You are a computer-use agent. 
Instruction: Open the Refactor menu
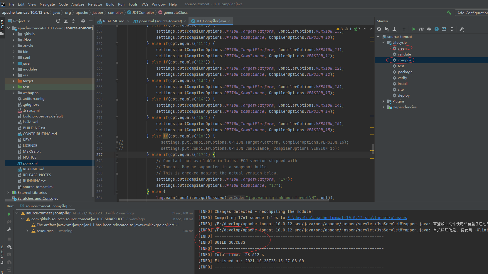click(95, 4)
